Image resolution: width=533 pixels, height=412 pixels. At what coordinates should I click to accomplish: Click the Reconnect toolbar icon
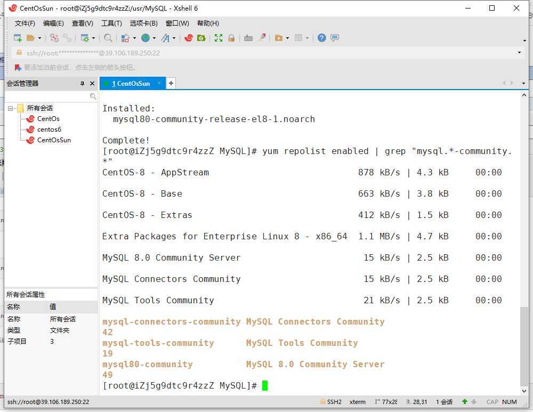point(54,38)
